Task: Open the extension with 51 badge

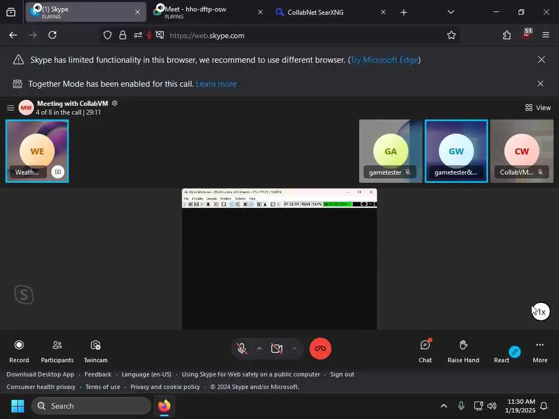Action: tap(527, 34)
